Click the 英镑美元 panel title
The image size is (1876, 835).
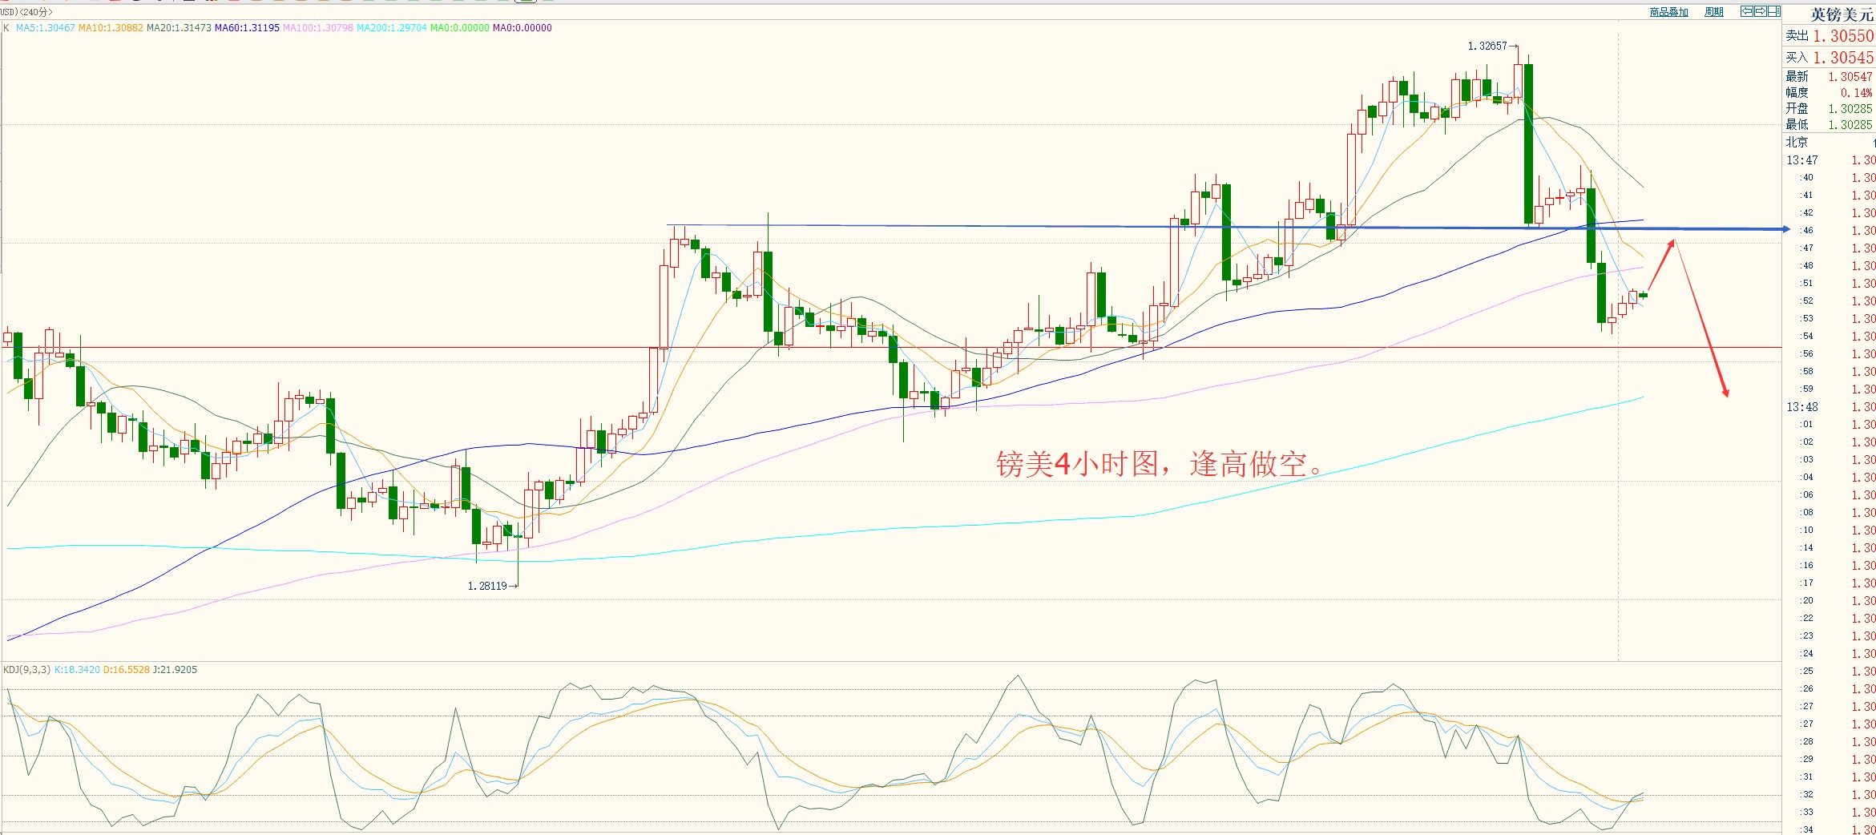click(x=1842, y=14)
